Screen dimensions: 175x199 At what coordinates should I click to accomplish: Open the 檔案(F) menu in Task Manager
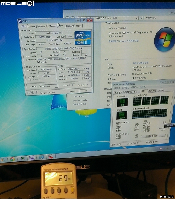(x=117, y=88)
